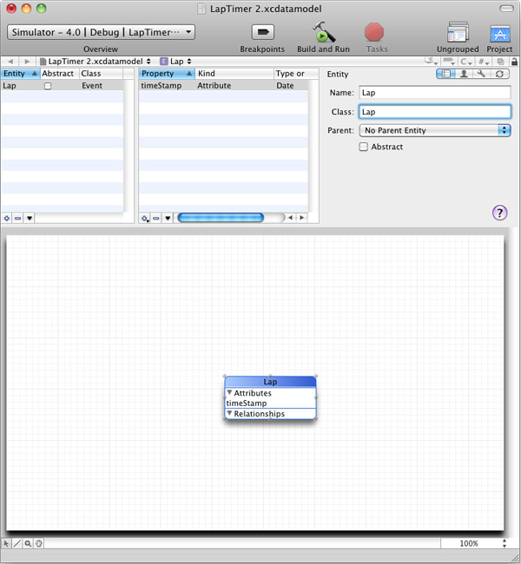
Task: Click the lock icon in navigation bar
Action: [x=515, y=62]
